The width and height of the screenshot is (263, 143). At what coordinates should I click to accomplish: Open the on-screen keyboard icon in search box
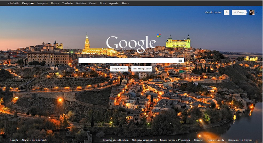point(180,61)
